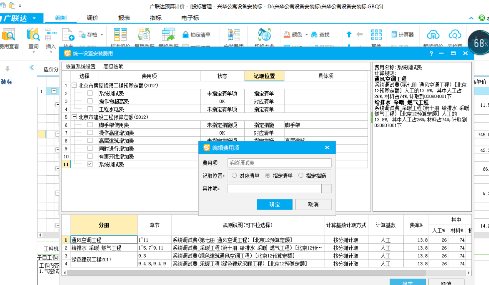The height and width of the screenshot is (285, 489).
Task: Click the 查找 binoculars icon
Action: tap(314, 35)
